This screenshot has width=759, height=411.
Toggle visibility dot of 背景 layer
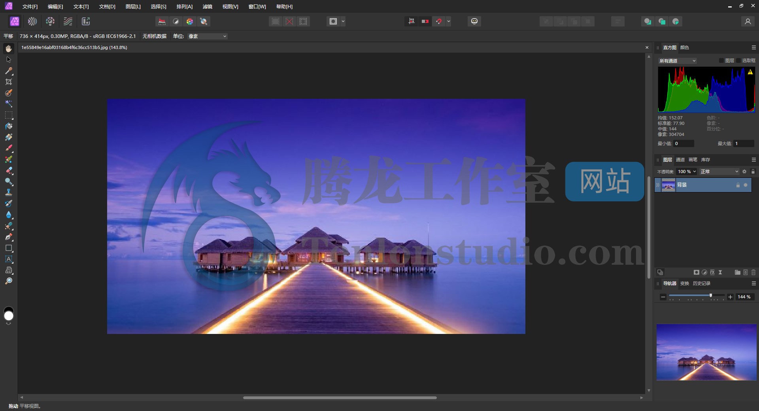(x=746, y=185)
